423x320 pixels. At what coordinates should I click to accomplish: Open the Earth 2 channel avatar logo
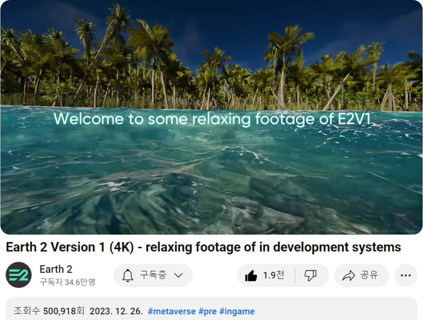pyautogui.click(x=19, y=275)
